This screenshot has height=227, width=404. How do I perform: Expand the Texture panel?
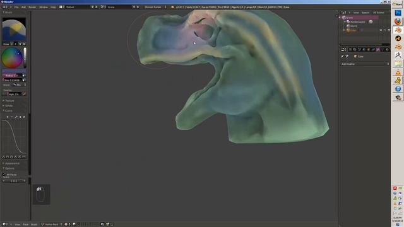[x=9, y=101]
